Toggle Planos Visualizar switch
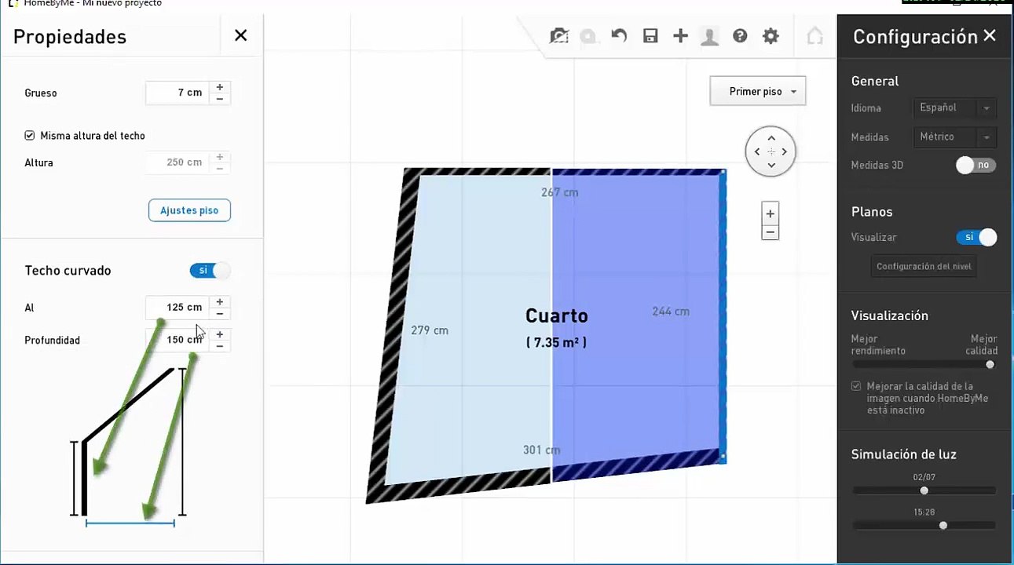1014x565 pixels. coord(976,237)
